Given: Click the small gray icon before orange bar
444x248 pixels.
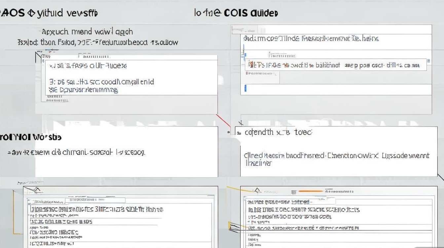Looking at the screenshot, I should click(294, 192).
